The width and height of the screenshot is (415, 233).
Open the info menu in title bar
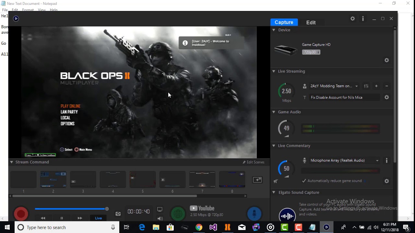pyautogui.click(x=363, y=19)
